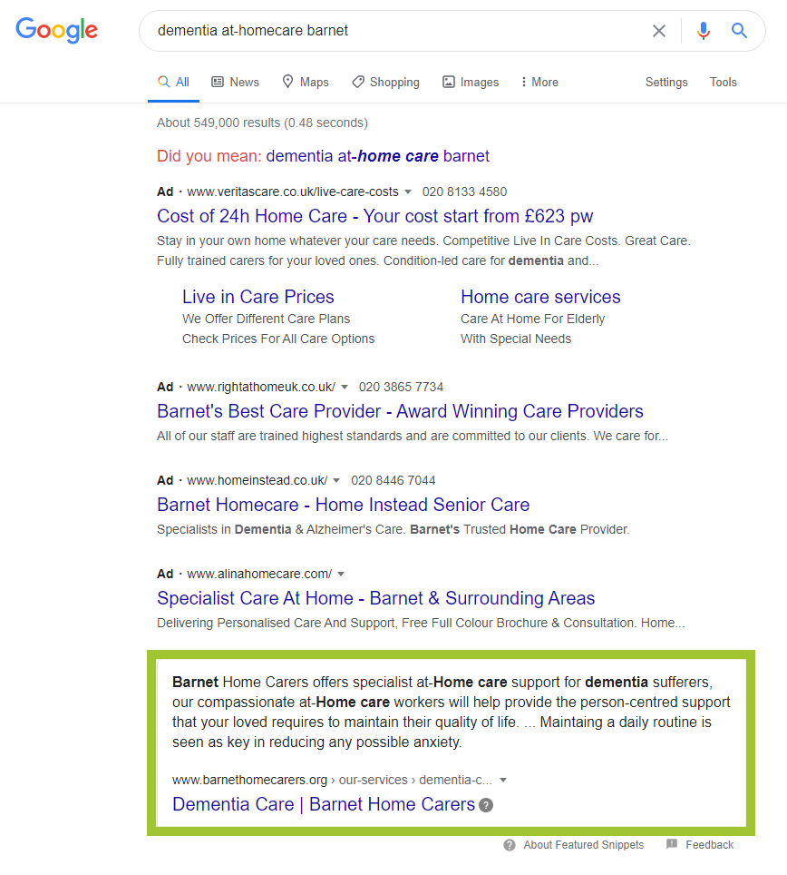The height and width of the screenshot is (875, 787).
Task: Click phone number 020 8446 7044
Action: [393, 480]
